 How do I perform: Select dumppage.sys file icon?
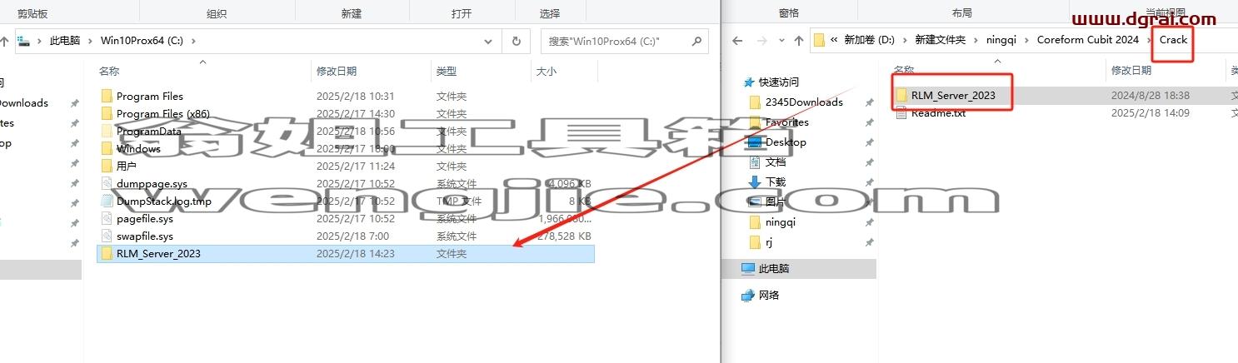tap(106, 183)
